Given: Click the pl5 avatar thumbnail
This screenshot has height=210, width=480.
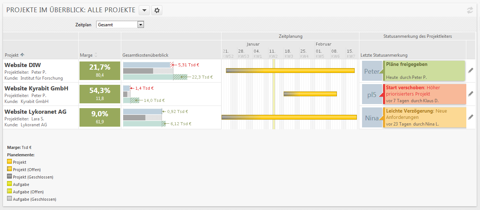Looking at the screenshot, I should coord(372,94).
